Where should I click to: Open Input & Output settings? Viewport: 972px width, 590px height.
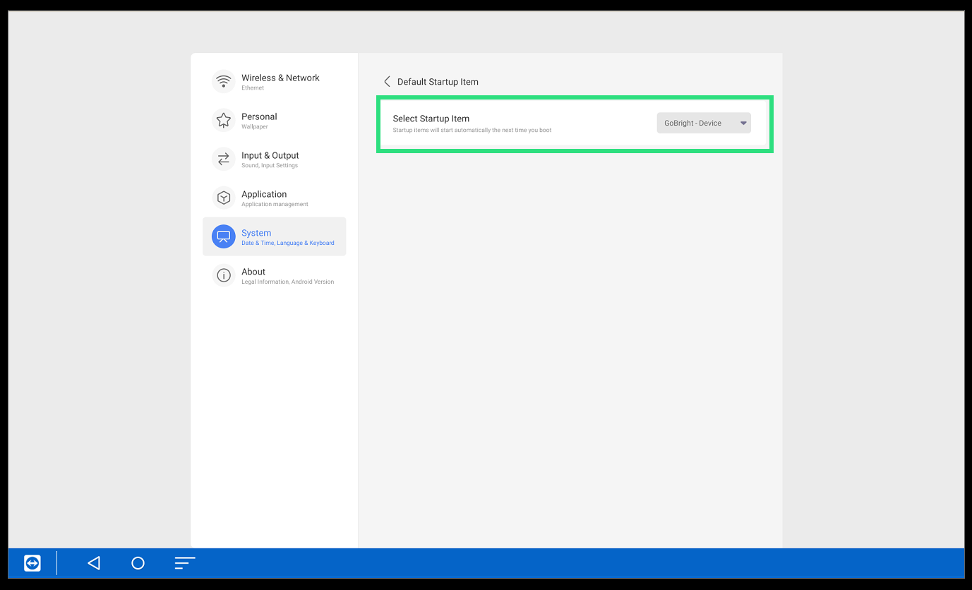[x=274, y=159]
